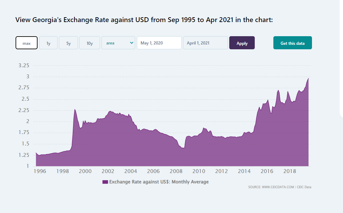Click the dropdown chevron arrow
Image resolution: width=343 pixels, height=213 pixels.
point(131,43)
